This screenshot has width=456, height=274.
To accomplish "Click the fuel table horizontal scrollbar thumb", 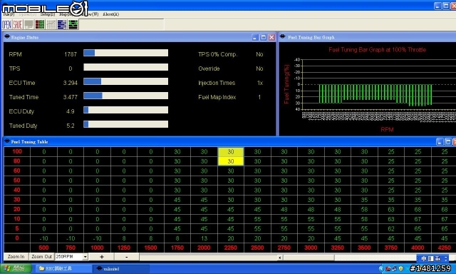I will (x=309, y=258).
